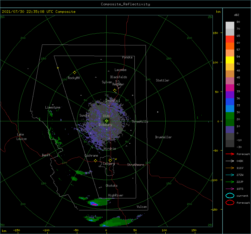Click the HighRiver label
Viewport: 251px width, 234px height.
(x=115, y=195)
